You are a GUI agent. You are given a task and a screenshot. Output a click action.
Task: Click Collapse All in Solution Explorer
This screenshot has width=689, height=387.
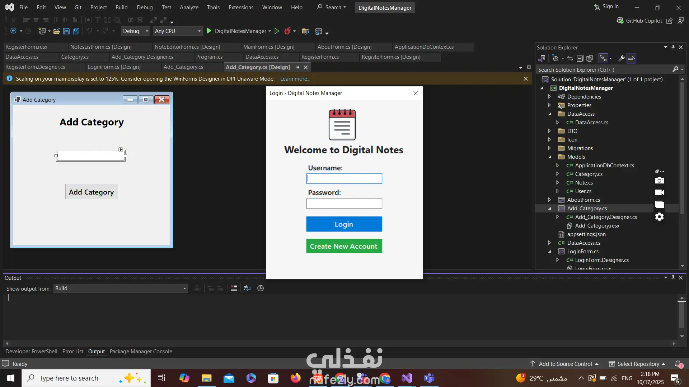coord(580,58)
